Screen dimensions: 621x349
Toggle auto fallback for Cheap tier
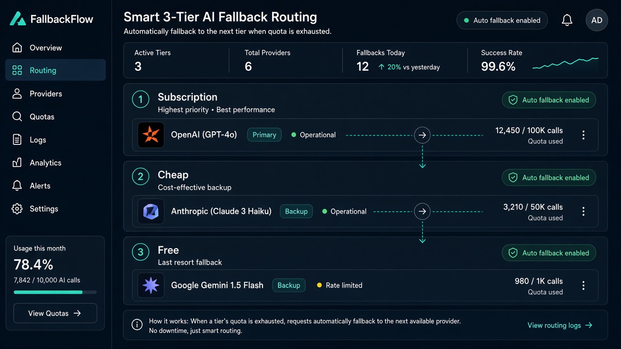tap(549, 177)
